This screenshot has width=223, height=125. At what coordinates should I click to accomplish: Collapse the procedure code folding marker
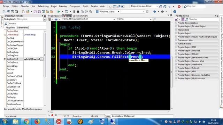point(58,40)
